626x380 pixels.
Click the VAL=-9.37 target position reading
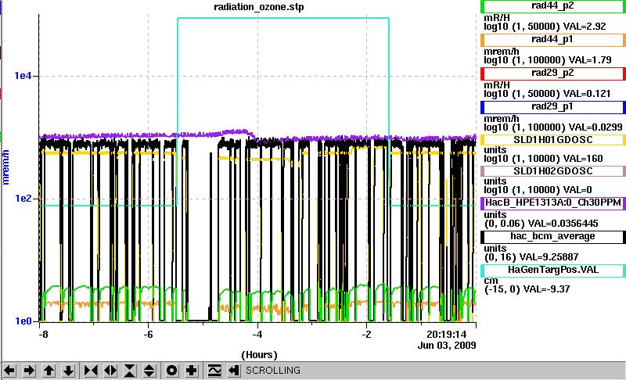point(546,289)
